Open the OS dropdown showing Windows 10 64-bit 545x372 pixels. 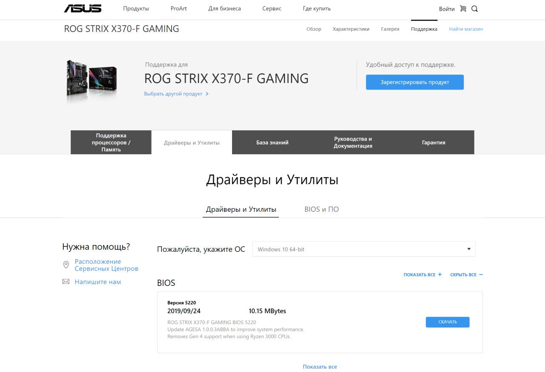[x=364, y=249]
